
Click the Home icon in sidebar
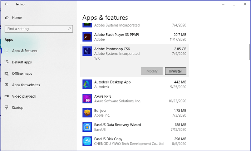coord(6,18)
